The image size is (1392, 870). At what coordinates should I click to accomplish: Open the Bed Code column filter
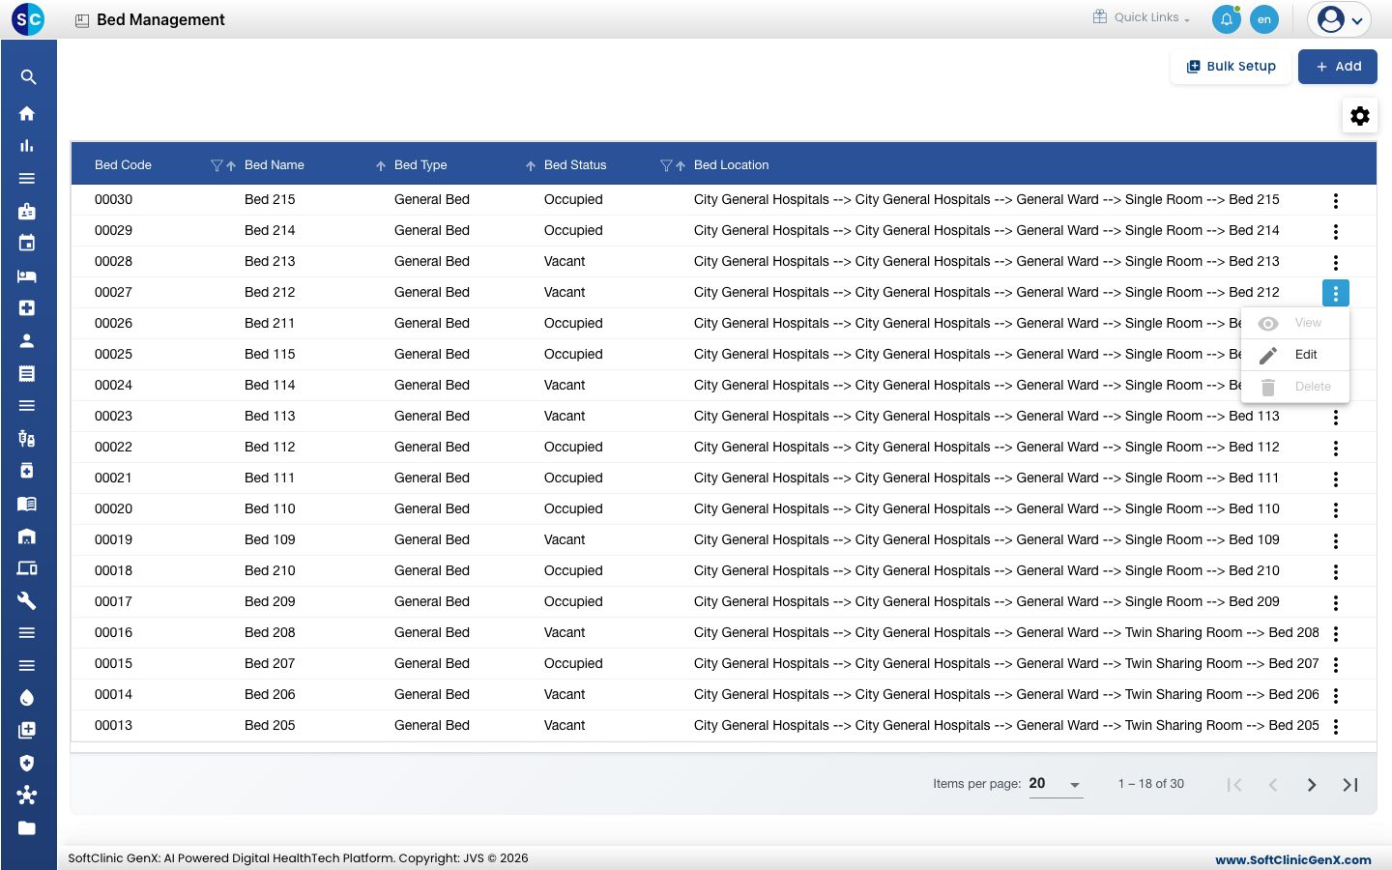coord(217,165)
